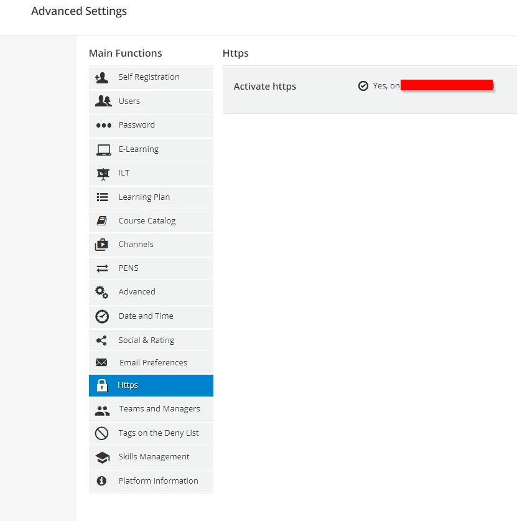Viewport: 517px width, 521px height.
Task: Toggle the Activate https 'Yes' checkbox
Action: (363, 86)
